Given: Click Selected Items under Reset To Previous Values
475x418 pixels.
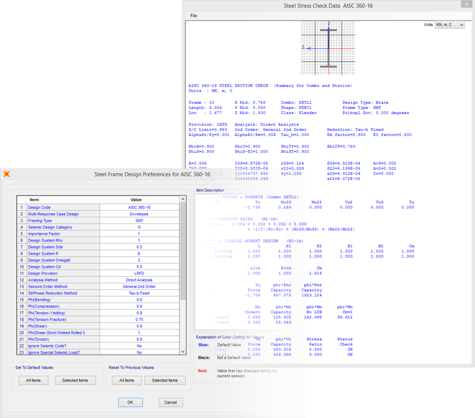Looking at the screenshot, I should pos(165,380).
